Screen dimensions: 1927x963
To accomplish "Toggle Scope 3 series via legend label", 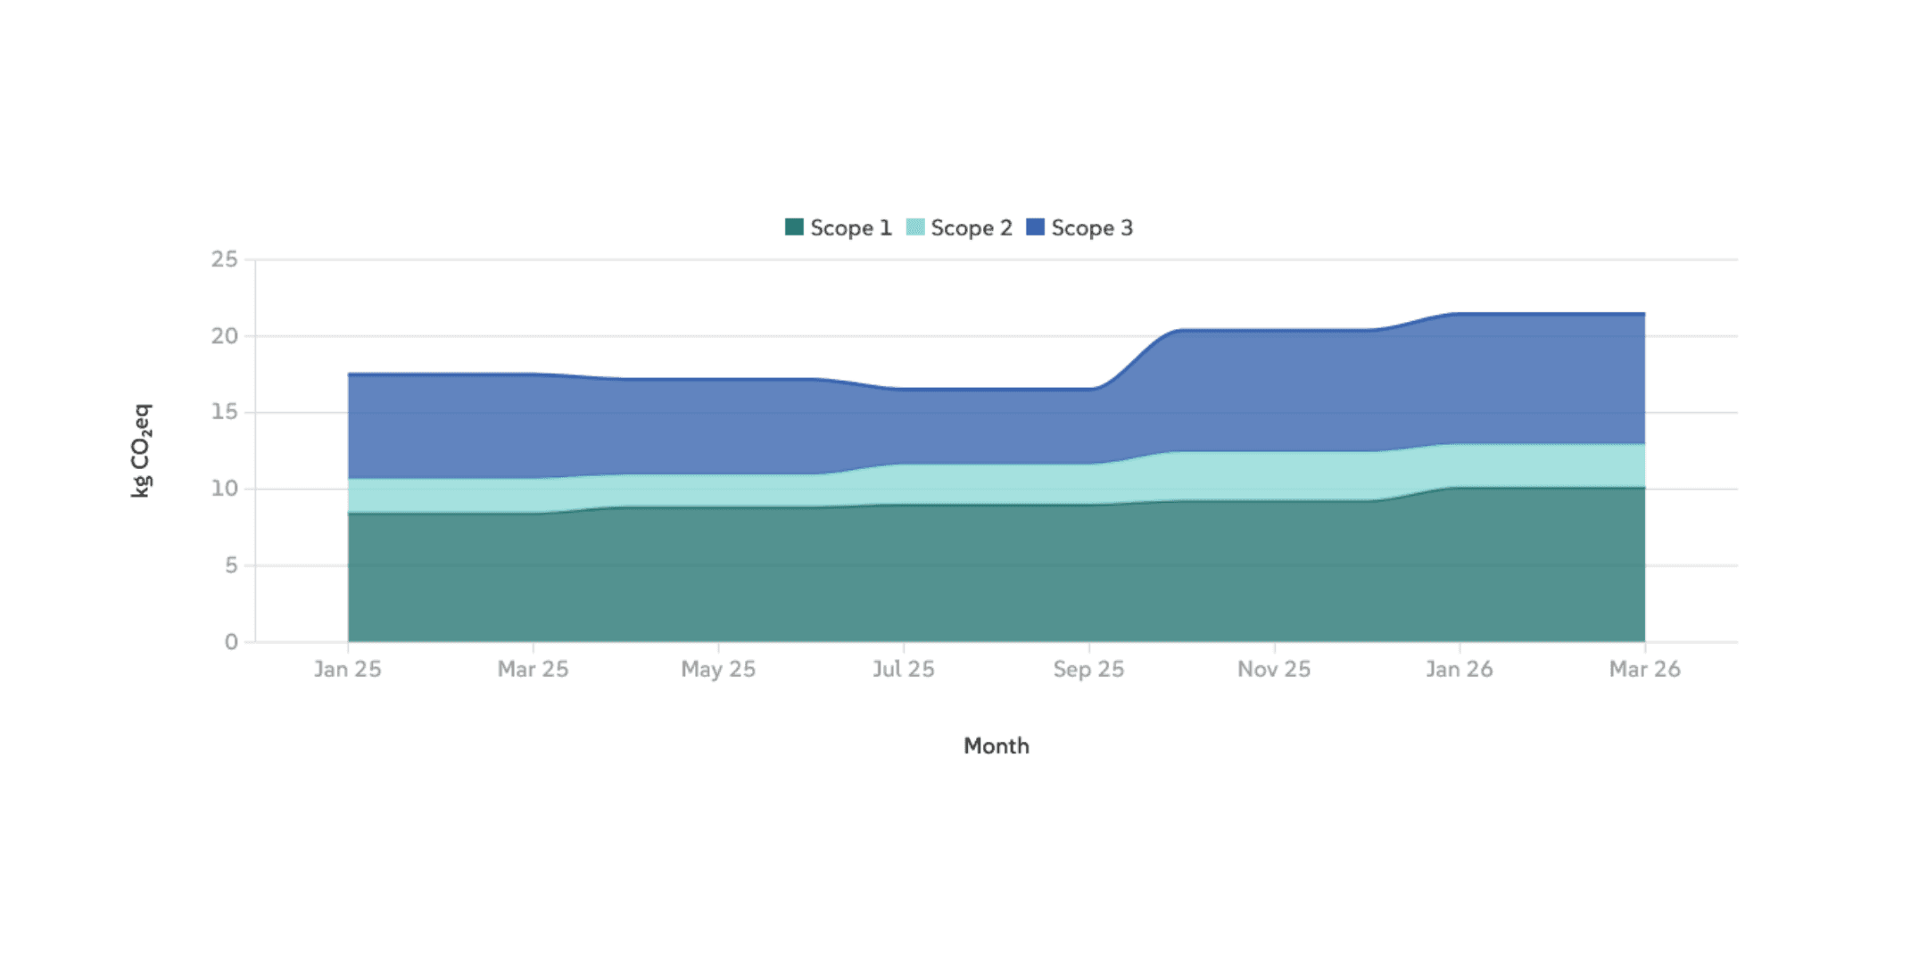I will tap(1092, 228).
